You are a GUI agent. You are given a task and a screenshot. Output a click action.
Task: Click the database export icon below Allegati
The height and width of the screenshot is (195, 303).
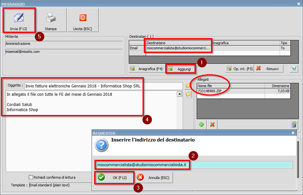(294, 125)
